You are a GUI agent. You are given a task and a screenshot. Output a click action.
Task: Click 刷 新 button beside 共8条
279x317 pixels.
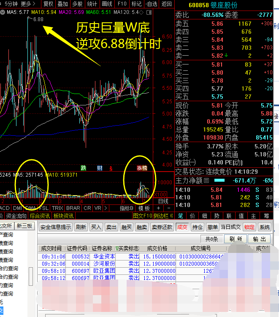click(x=236, y=239)
